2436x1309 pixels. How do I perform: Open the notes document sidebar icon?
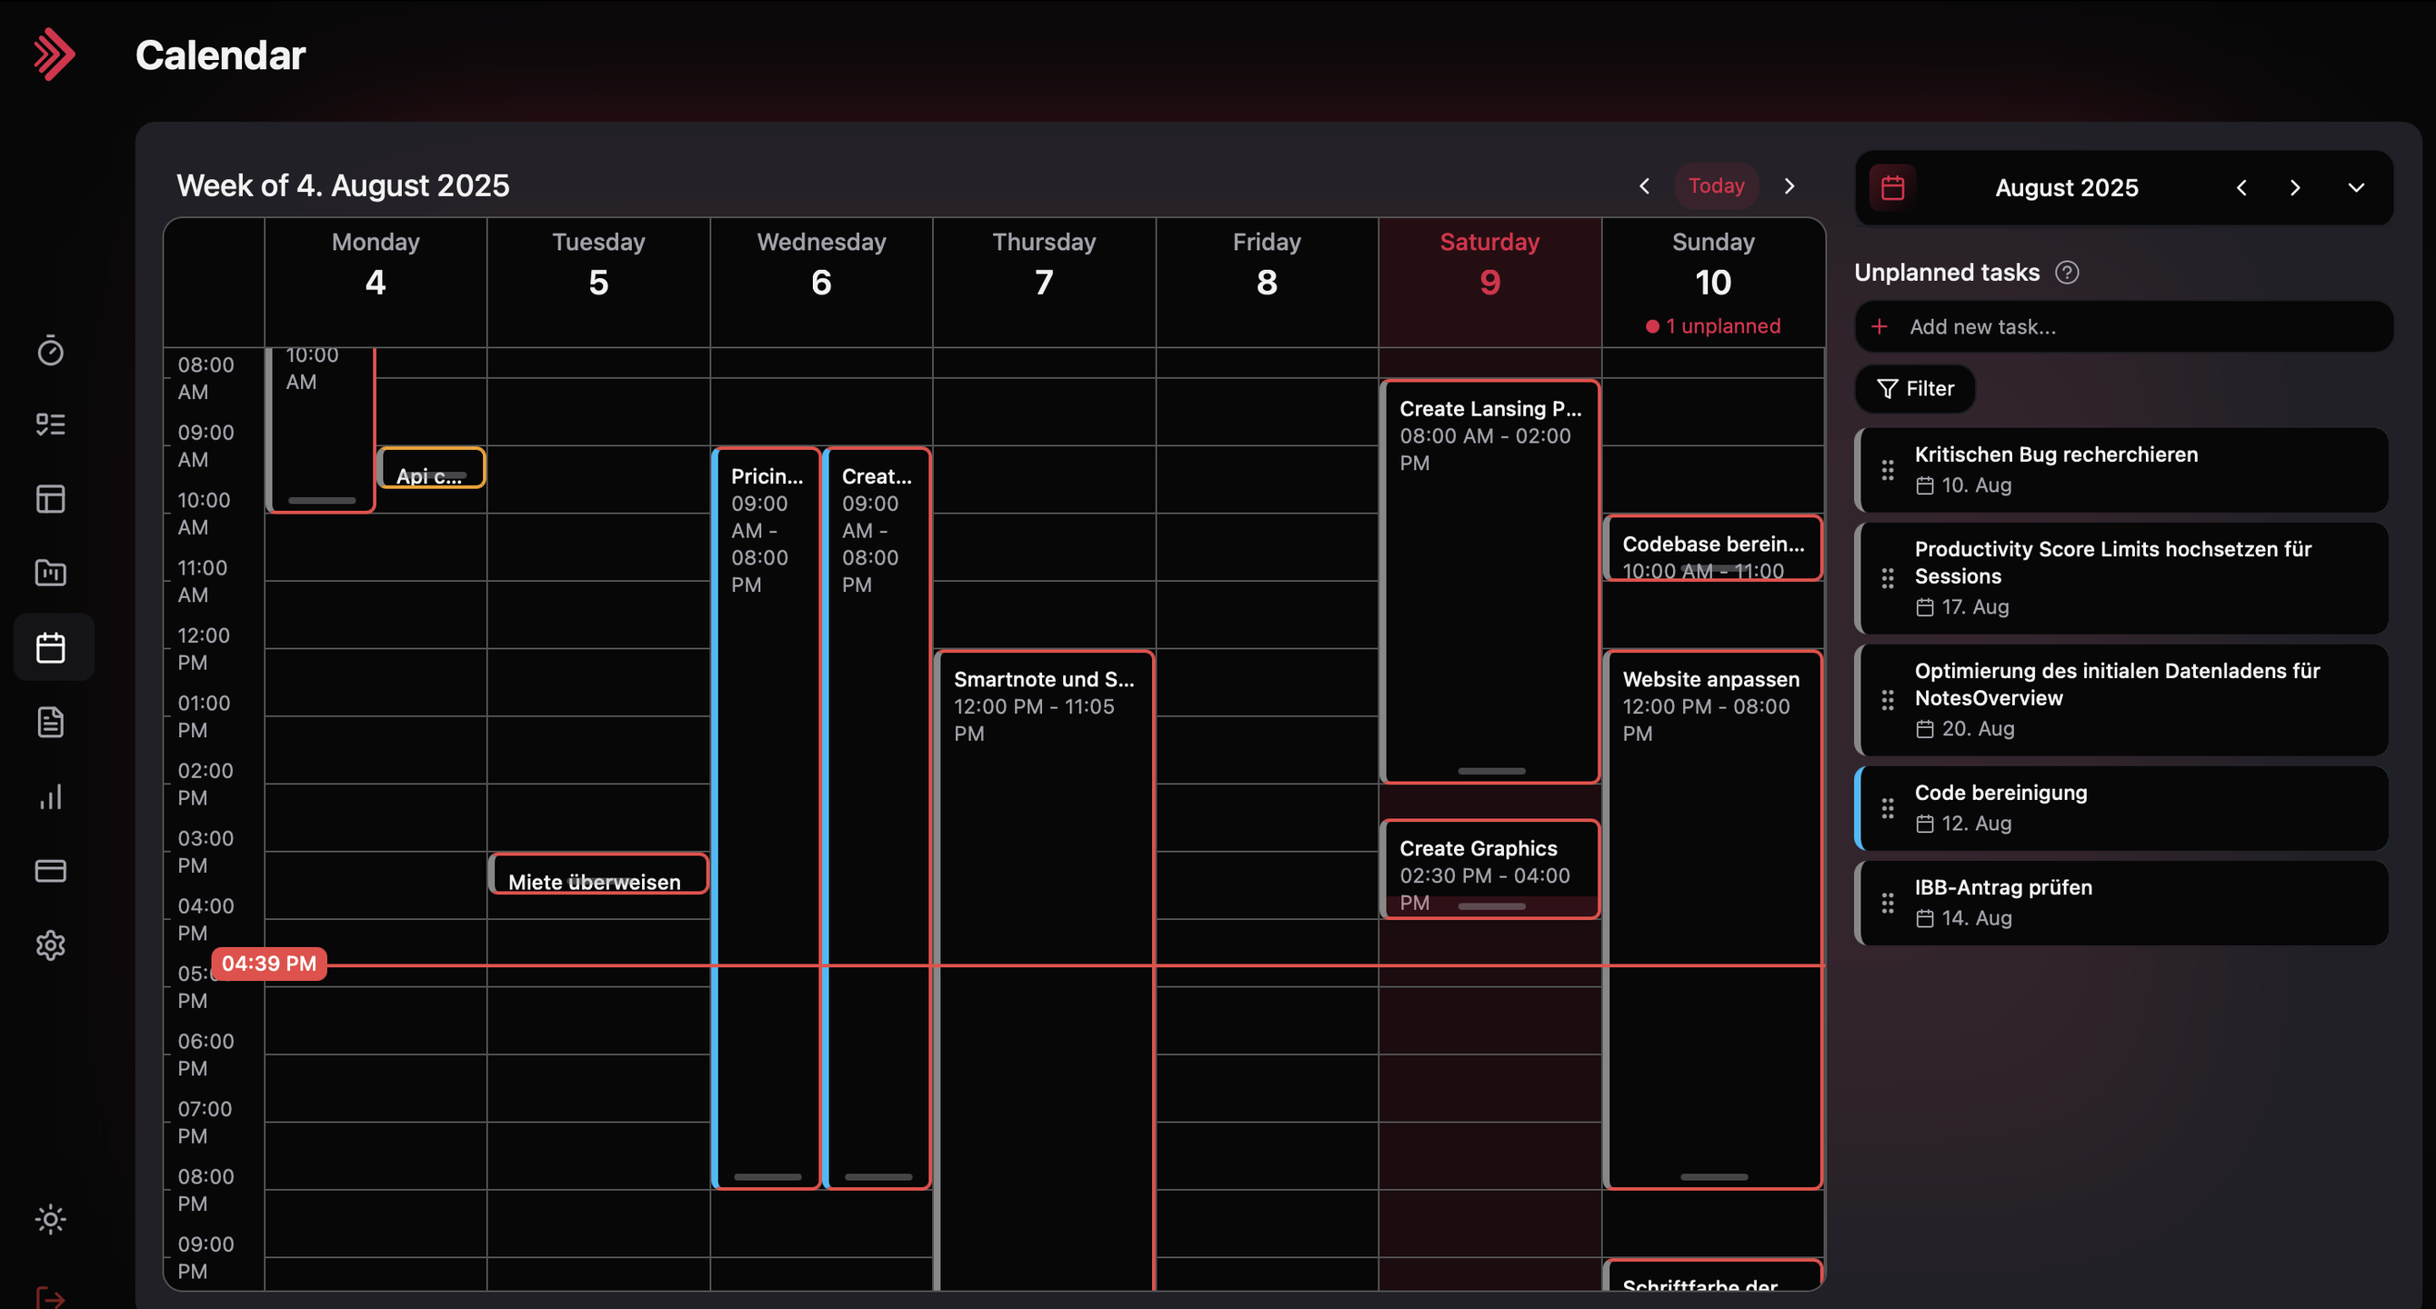click(x=50, y=722)
